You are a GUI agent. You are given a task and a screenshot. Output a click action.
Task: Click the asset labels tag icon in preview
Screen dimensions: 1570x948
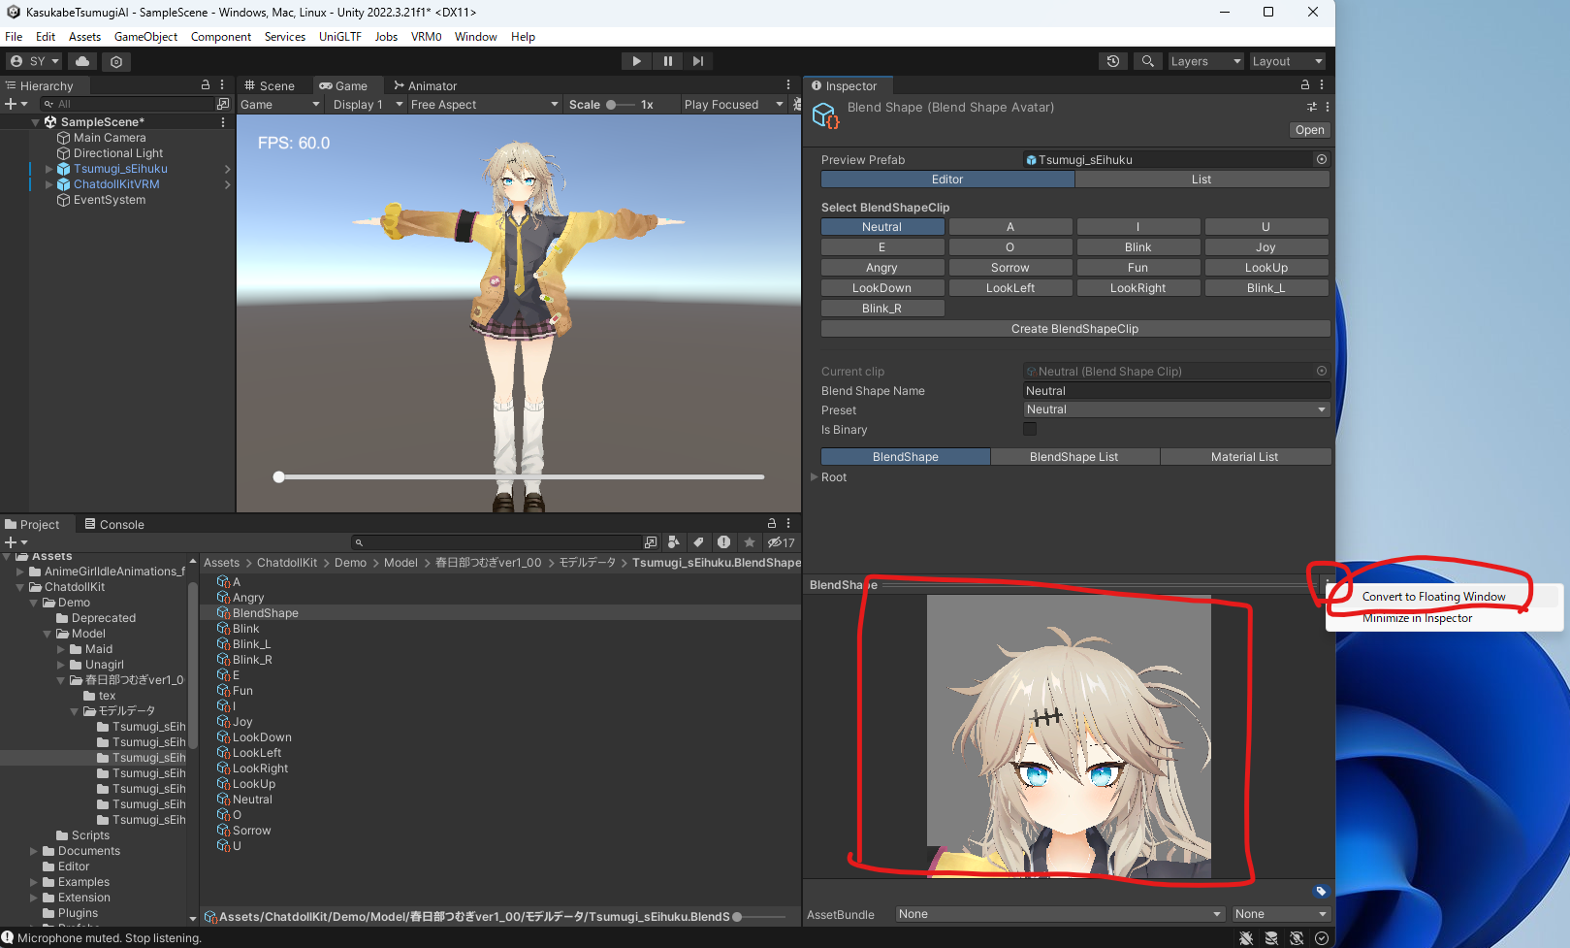pos(1321,891)
